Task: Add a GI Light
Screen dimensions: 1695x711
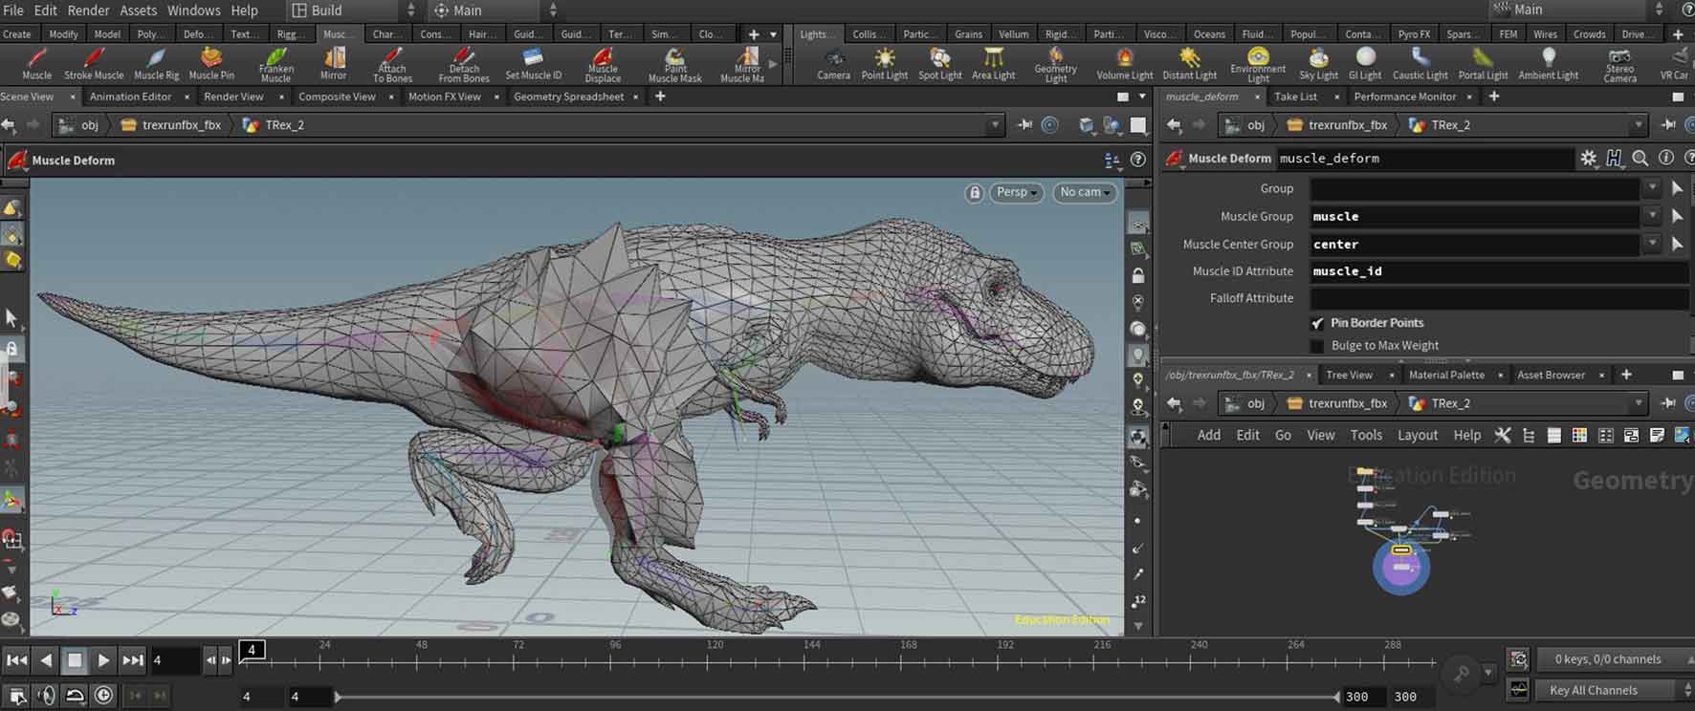Action: coord(1364,64)
